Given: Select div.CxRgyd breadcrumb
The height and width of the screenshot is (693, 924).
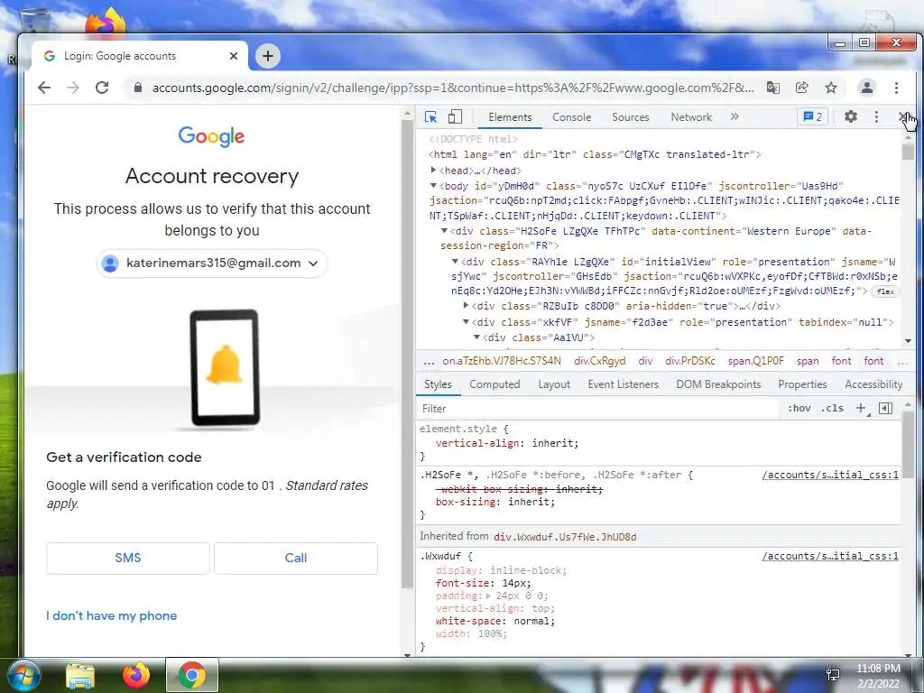Looking at the screenshot, I should (600, 361).
